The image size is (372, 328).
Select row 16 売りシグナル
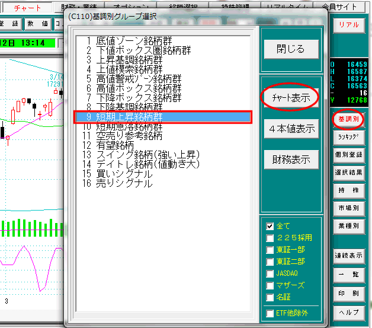pyautogui.click(x=163, y=183)
